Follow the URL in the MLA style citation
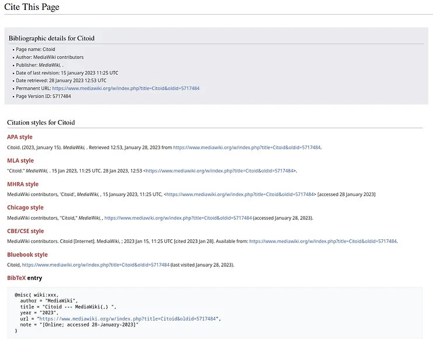433x340 pixels. point(219,171)
